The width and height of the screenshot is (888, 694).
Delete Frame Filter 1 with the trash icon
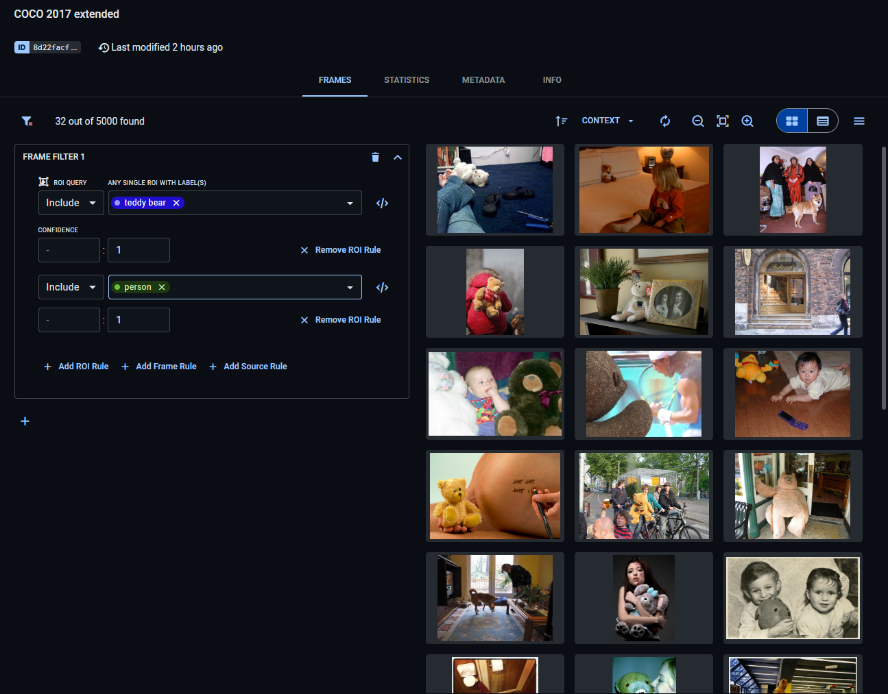pyautogui.click(x=375, y=157)
